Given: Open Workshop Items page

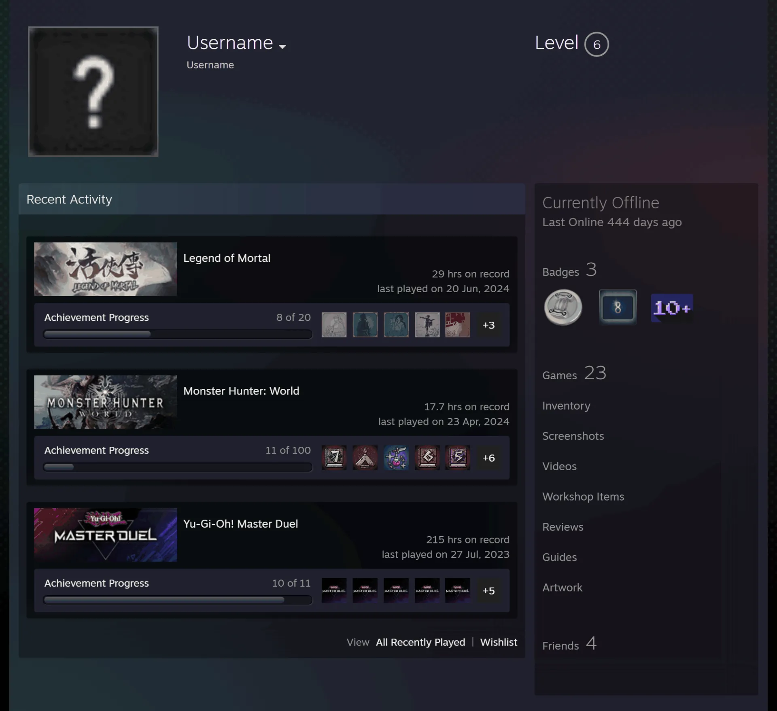Looking at the screenshot, I should click(x=583, y=497).
